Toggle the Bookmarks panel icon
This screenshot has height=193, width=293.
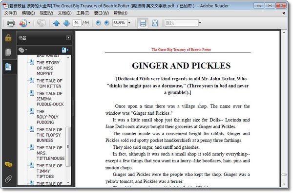coord(8,67)
